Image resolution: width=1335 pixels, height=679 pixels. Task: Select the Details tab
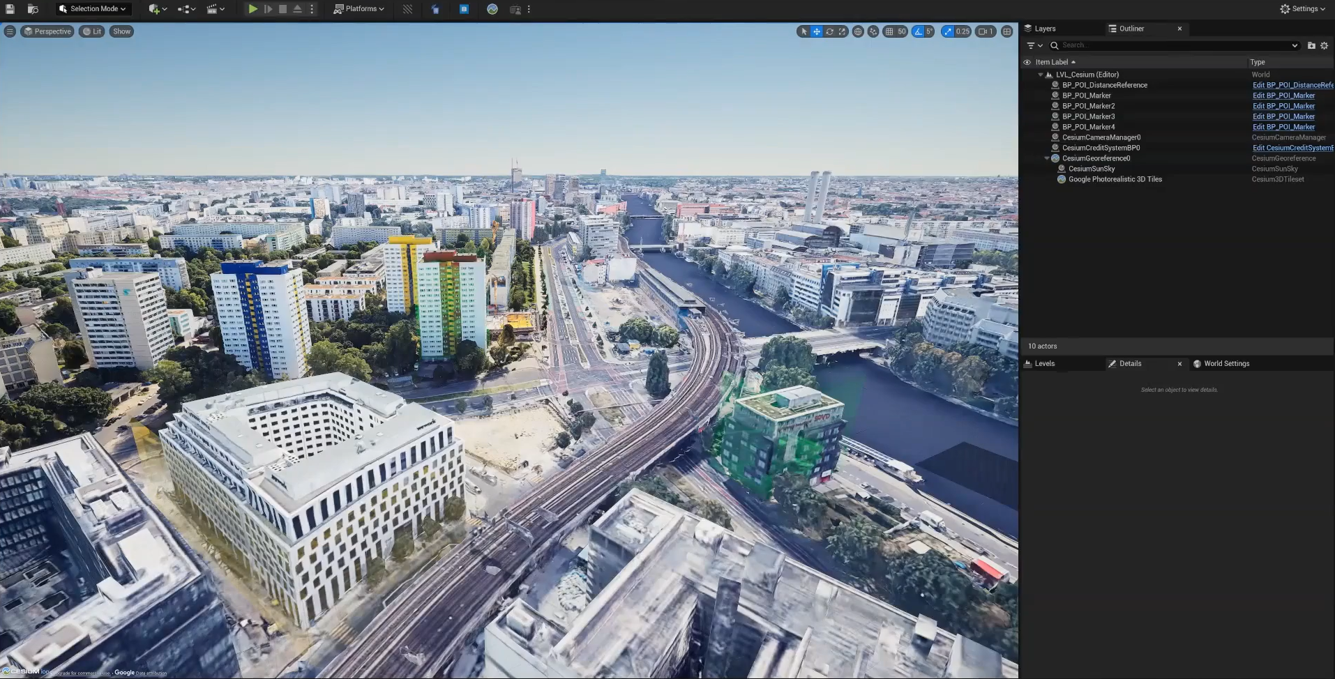click(x=1130, y=363)
